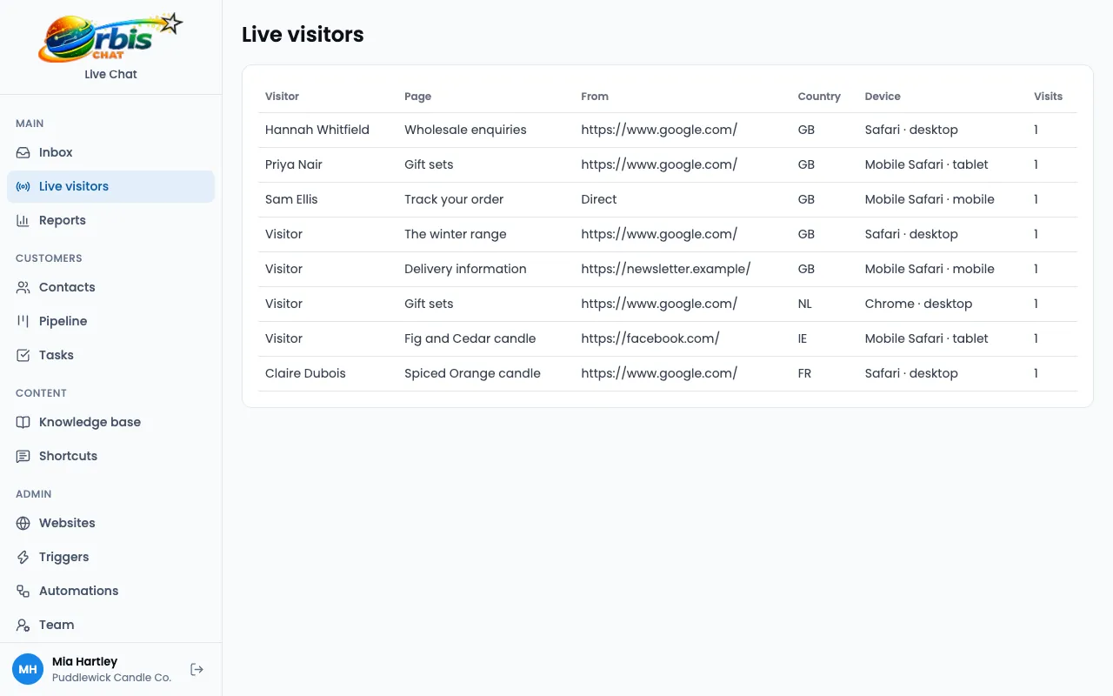The image size is (1113, 696).
Task: Click the Mia Hartley account name
Action: pos(84,661)
